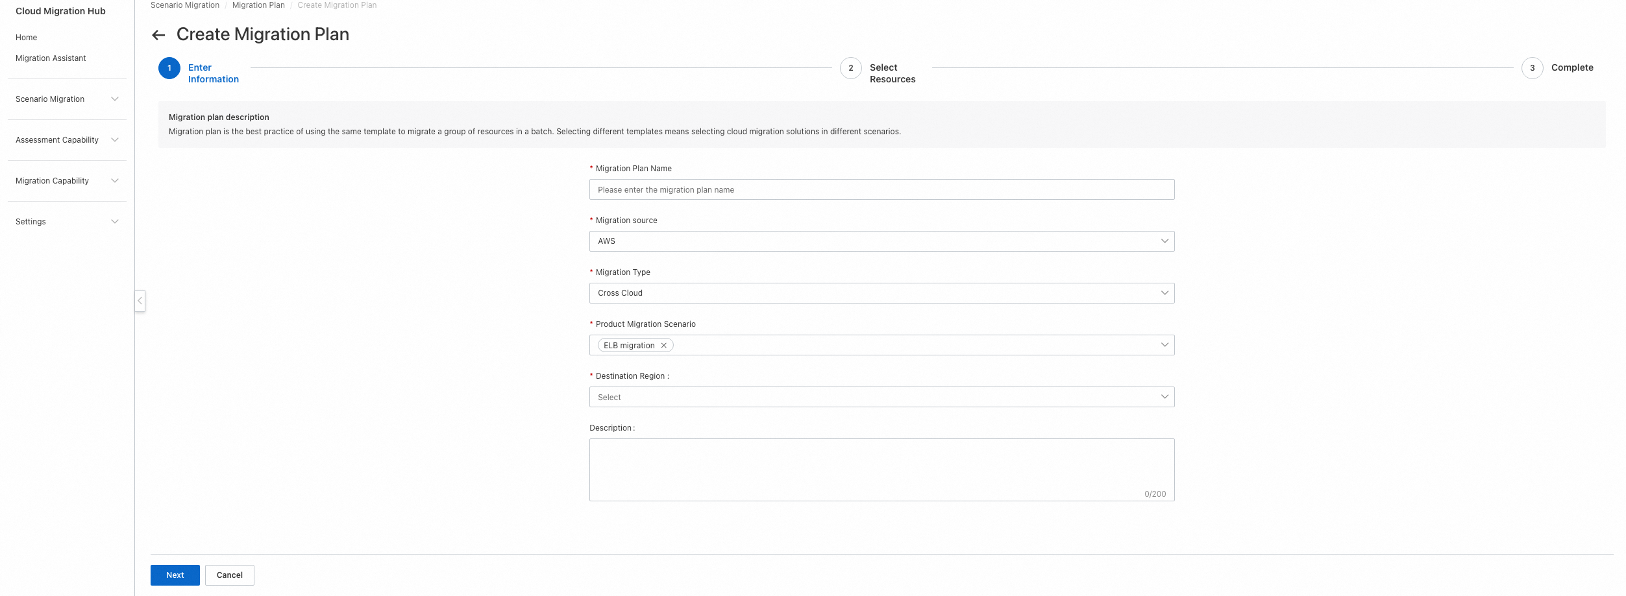Click the Next button
The image size is (1626, 596).
(x=175, y=575)
